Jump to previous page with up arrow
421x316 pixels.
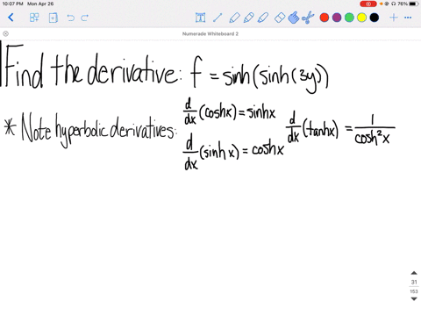coord(414,273)
